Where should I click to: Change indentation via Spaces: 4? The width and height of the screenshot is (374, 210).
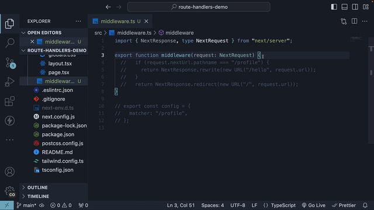(x=212, y=205)
